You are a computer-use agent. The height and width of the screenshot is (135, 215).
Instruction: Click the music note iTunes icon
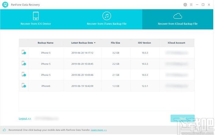click(x=107, y=16)
